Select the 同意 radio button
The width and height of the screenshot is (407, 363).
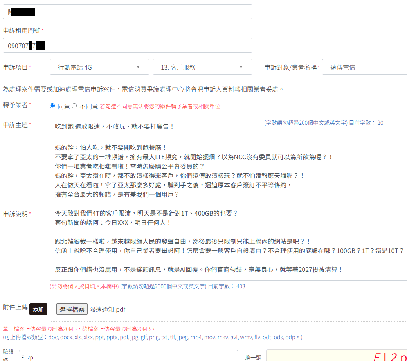click(x=52, y=106)
